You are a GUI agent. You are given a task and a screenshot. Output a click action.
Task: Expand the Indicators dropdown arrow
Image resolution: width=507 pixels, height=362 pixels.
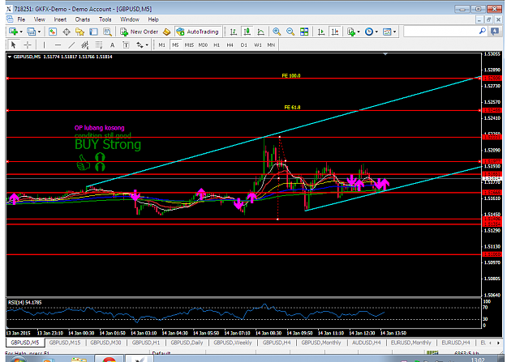tap(359, 32)
